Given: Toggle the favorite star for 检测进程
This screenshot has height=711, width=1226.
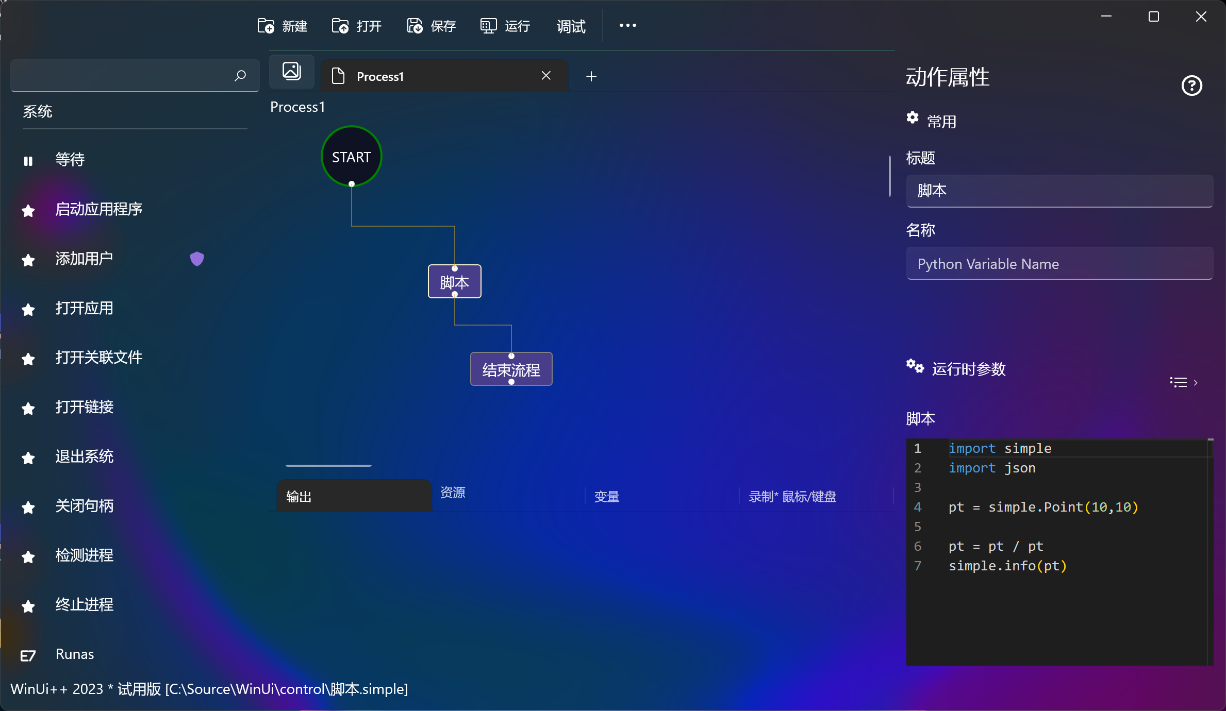Looking at the screenshot, I should (27, 557).
